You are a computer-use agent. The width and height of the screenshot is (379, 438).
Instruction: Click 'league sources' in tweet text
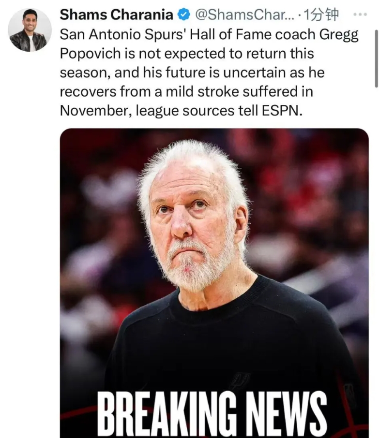(185, 111)
